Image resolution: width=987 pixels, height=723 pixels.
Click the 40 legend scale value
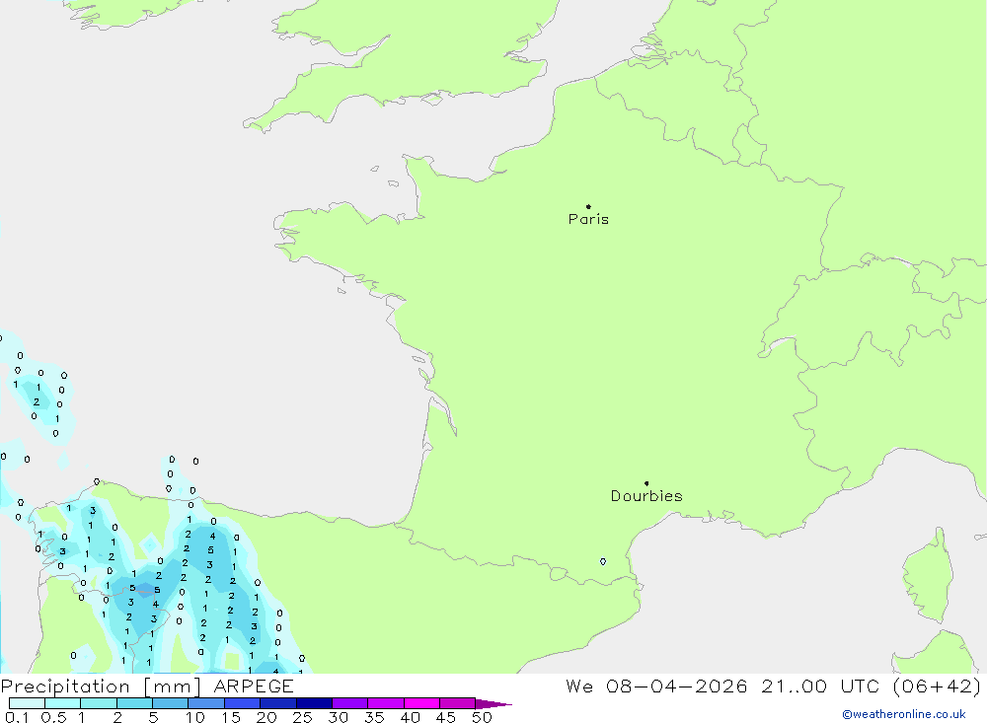411,717
